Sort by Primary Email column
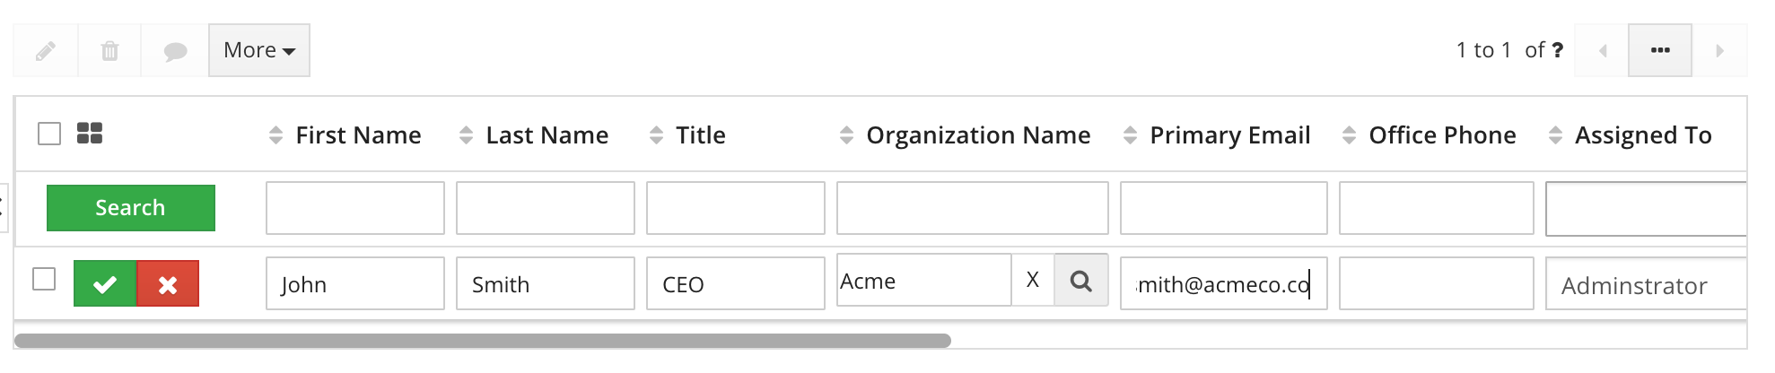 tap(1229, 135)
